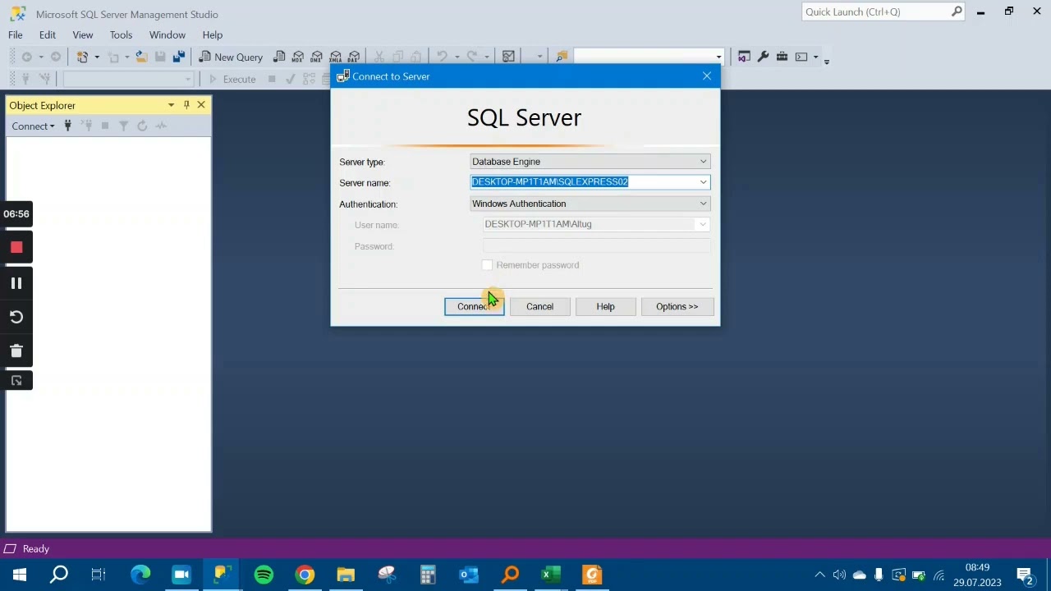Pin the Object Explorer panel with Auto Hide
This screenshot has height=591, width=1051.
(x=186, y=105)
